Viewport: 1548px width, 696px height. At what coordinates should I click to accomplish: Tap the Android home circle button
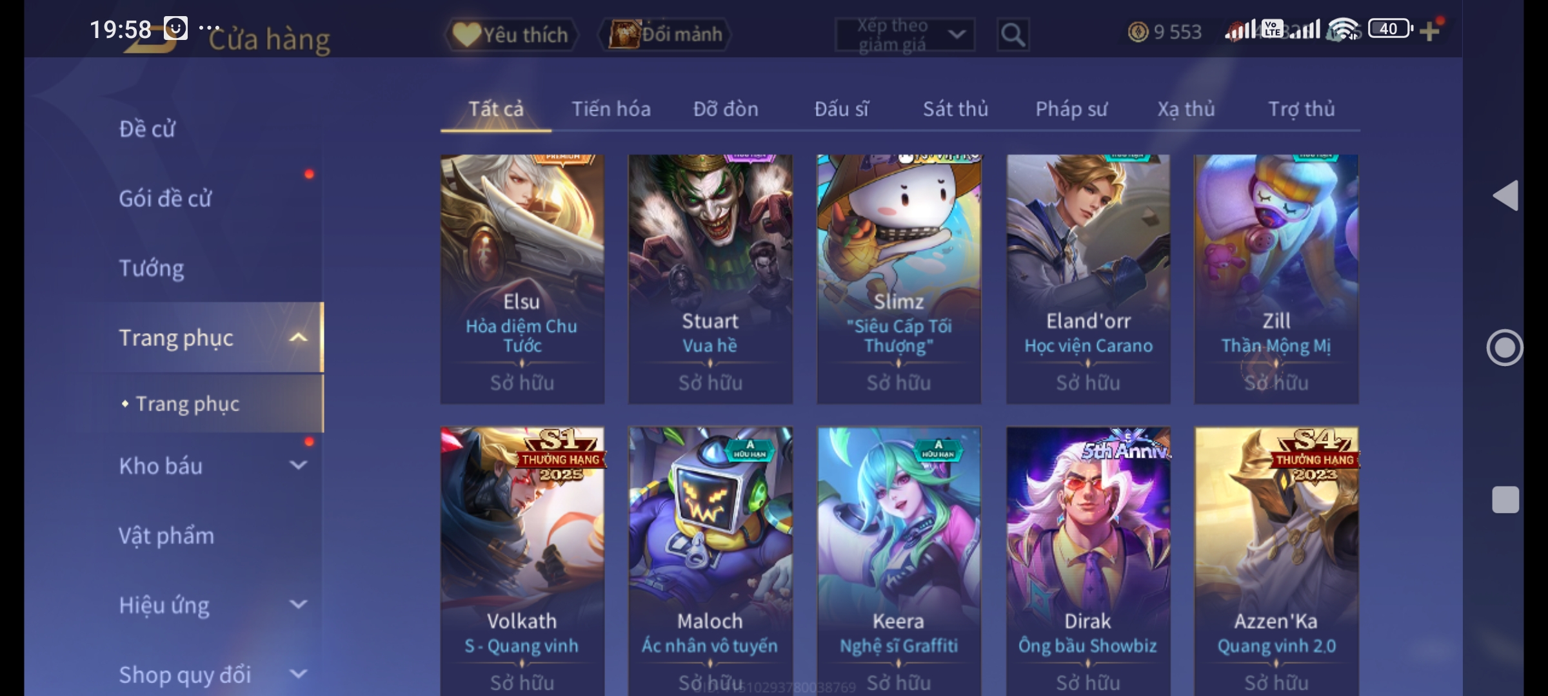(x=1505, y=348)
